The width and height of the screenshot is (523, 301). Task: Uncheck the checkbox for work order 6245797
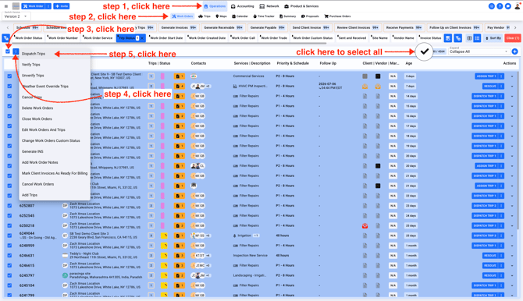[9, 276]
